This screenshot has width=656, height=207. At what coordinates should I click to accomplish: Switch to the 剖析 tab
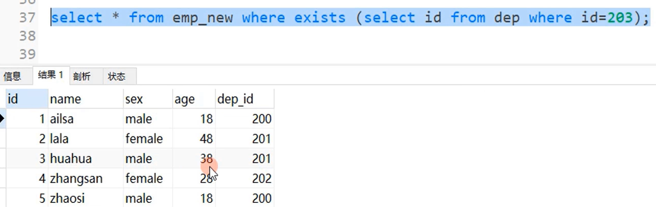point(82,77)
